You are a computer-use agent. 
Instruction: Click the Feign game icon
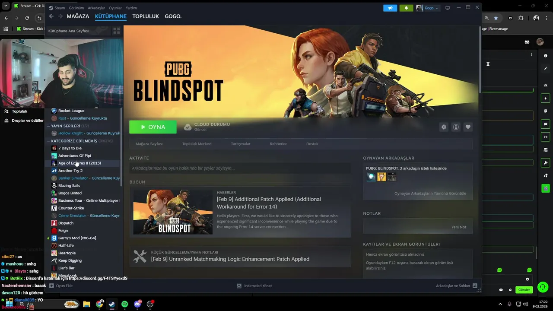54,231
